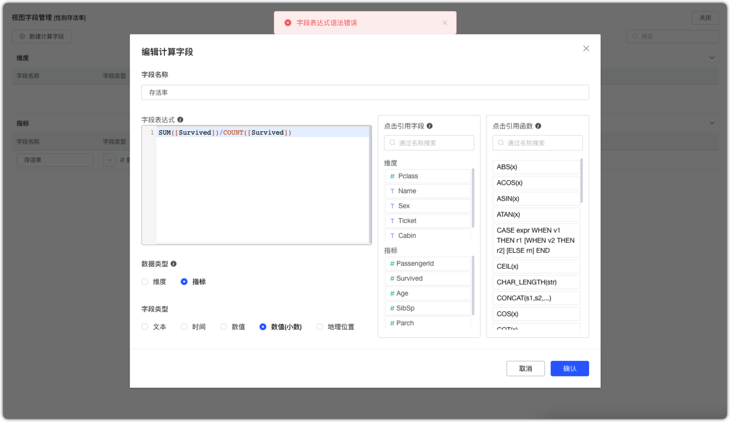Click 新建计算字段 button in background

pyautogui.click(x=42, y=37)
